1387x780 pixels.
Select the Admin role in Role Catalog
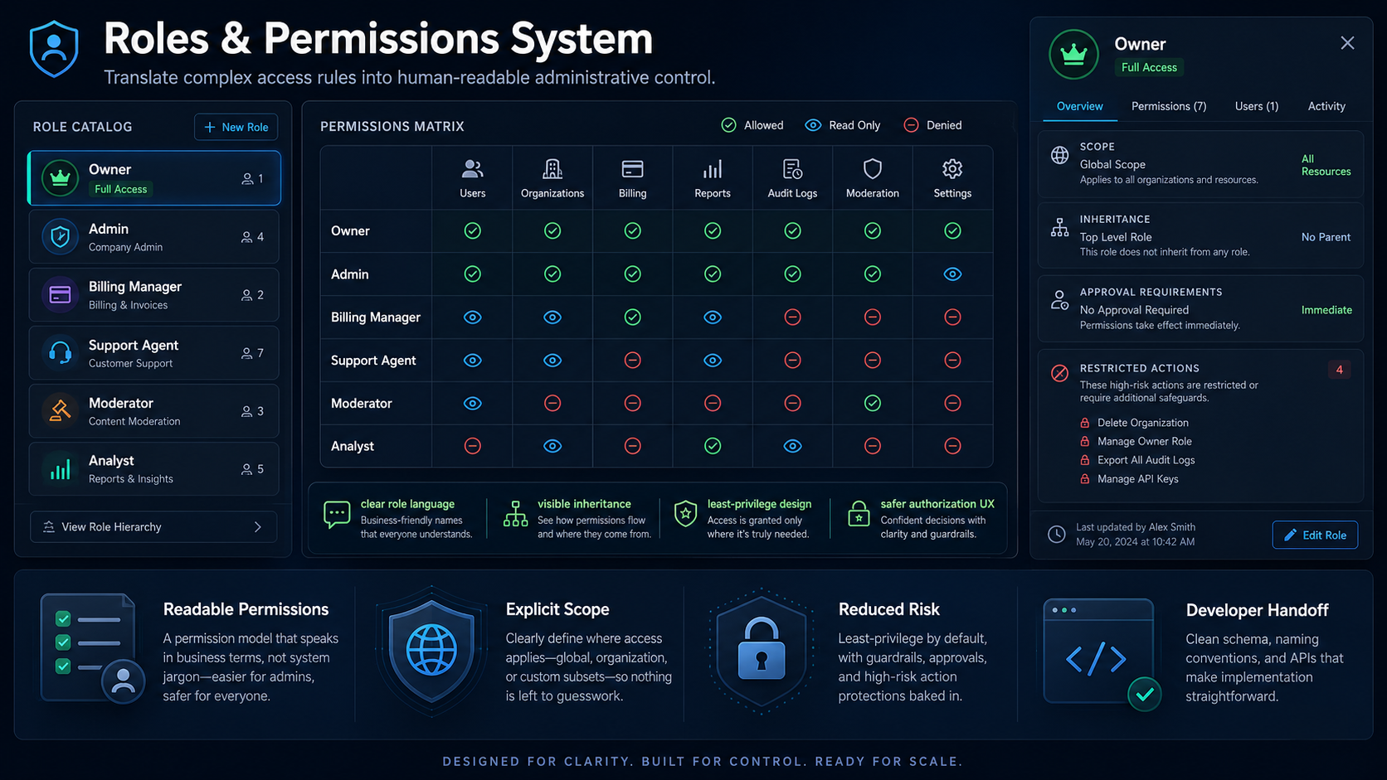(154, 237)
